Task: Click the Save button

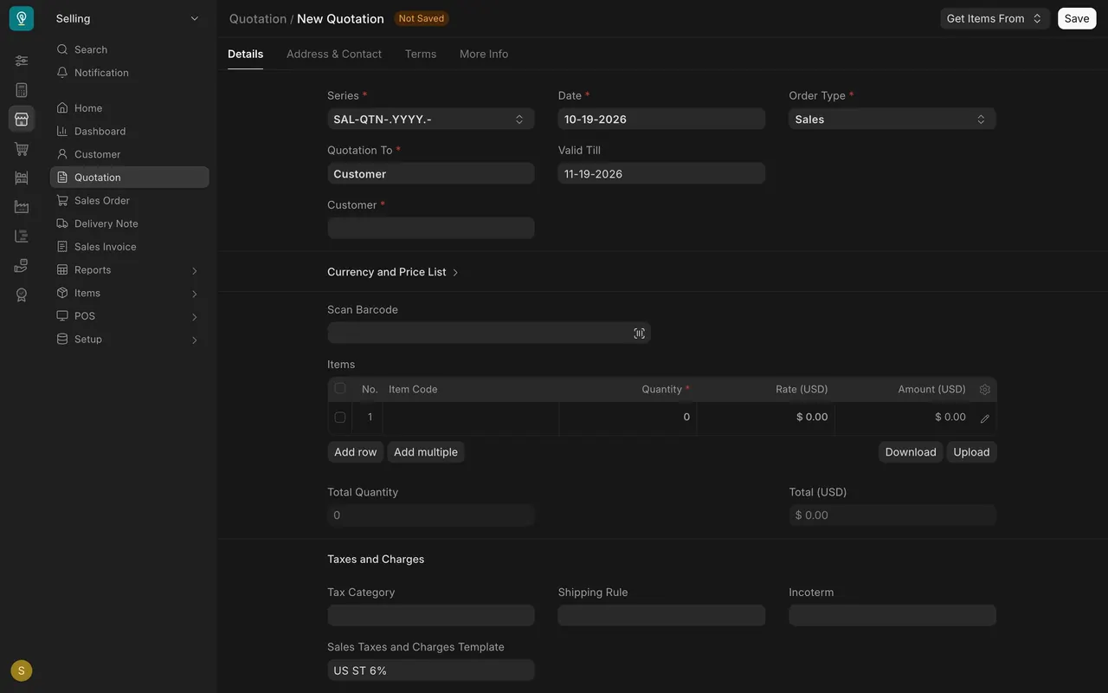Action: point(1077,18)
